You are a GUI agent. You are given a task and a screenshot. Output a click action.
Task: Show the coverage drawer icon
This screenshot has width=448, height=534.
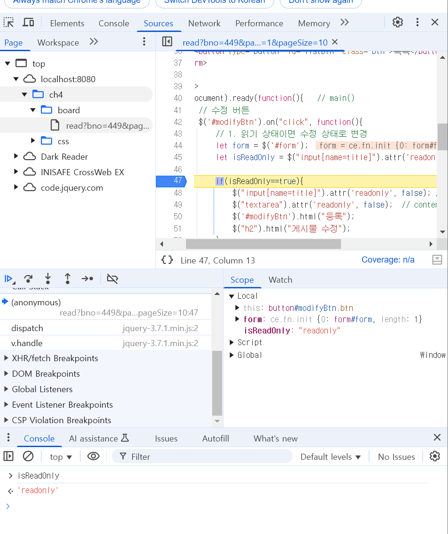[437, 260]
